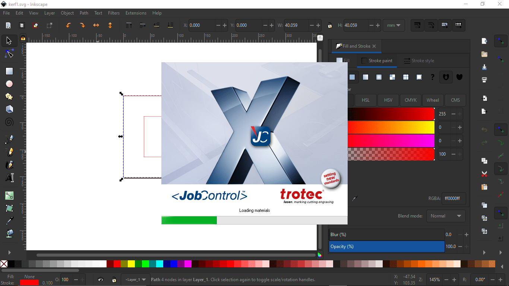This screenshot has width=509, height=286.
Task: Open the Extensions menu
Action: pos(136,13)
